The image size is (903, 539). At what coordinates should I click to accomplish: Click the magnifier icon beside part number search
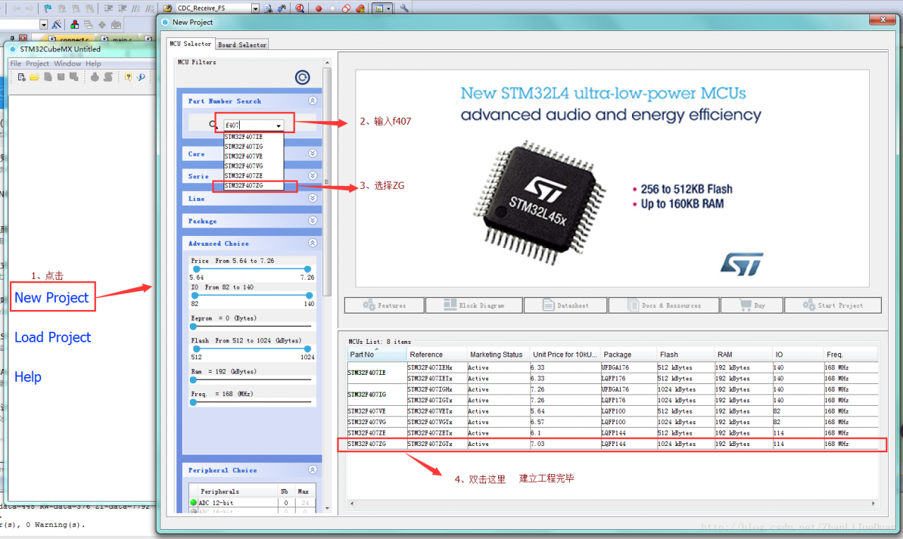pos(214,125)
